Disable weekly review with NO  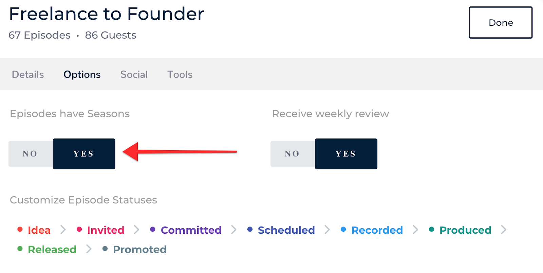click(293, 154)
